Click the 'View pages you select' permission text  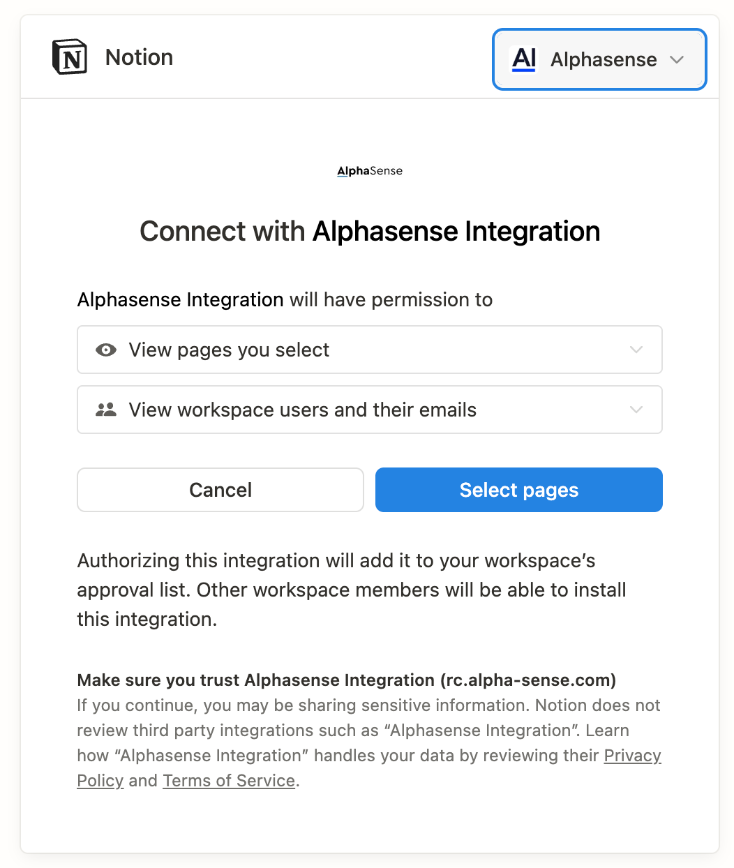point(229,350)
